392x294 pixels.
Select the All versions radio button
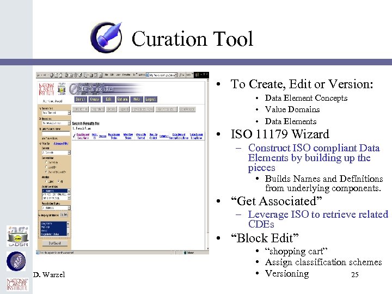58,181
